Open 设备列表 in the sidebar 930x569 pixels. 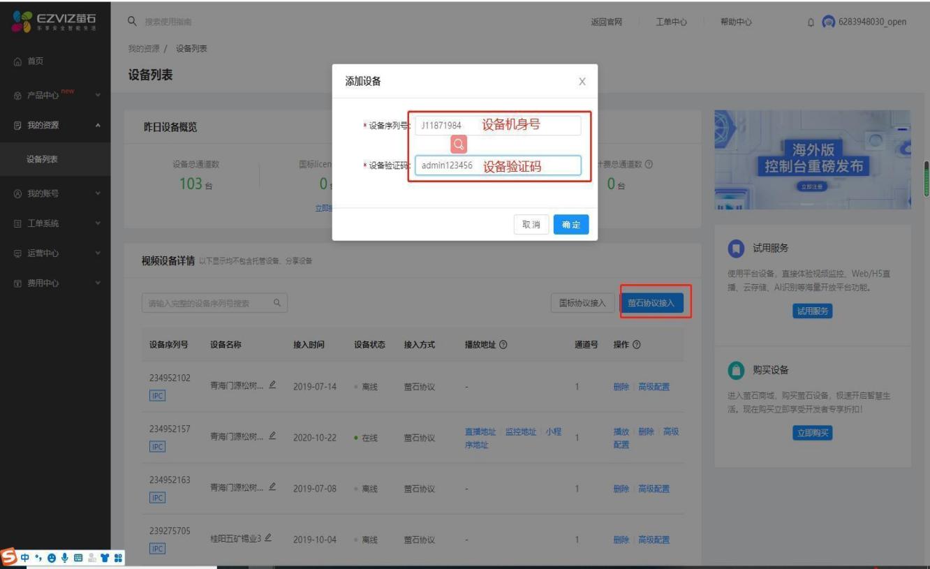click(42, 159)
